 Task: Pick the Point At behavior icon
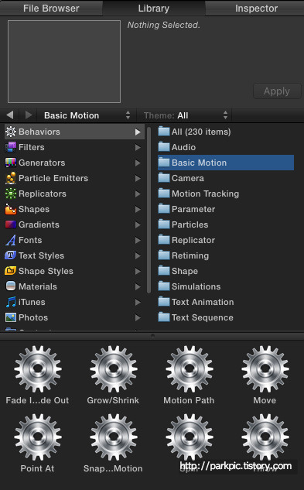[x=38, y=437]
